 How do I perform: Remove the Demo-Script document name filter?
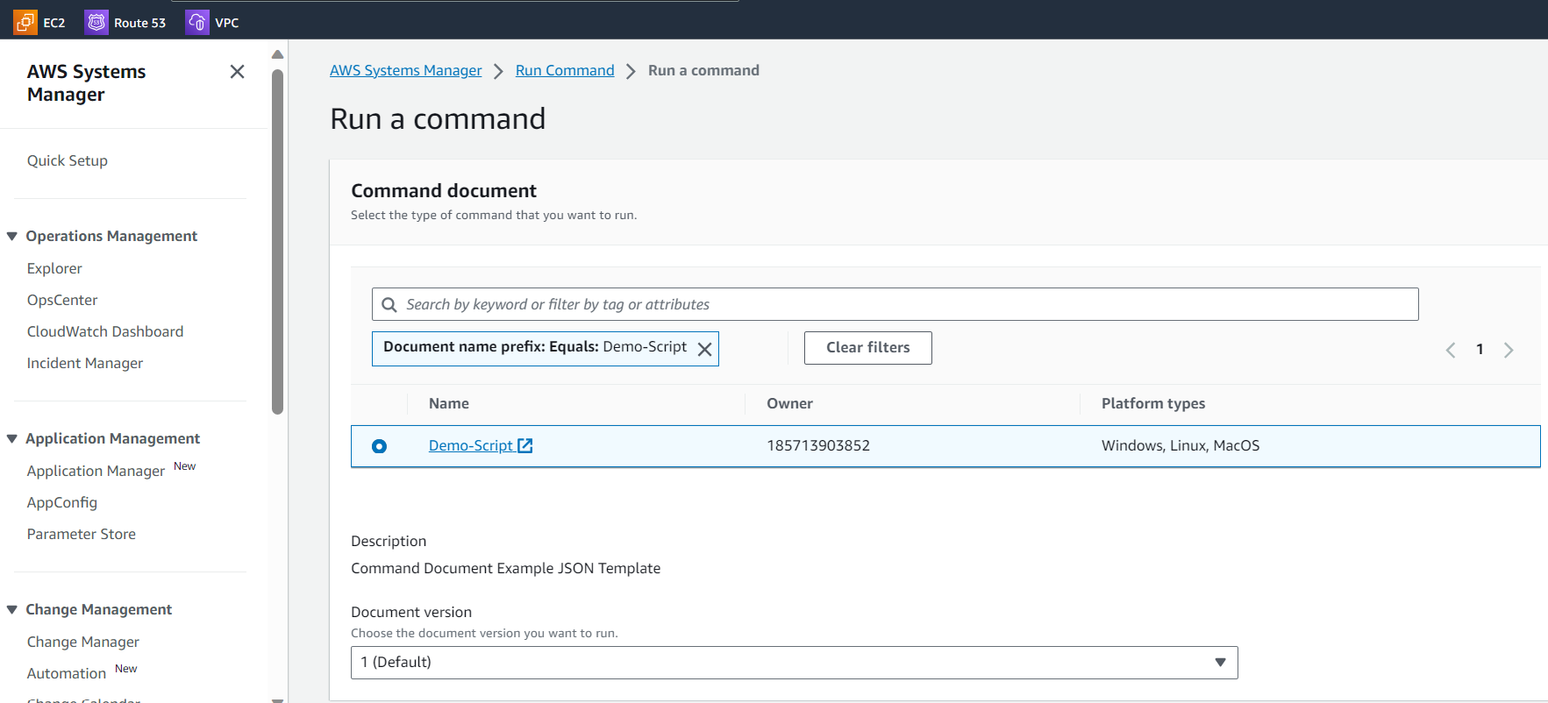704,349
